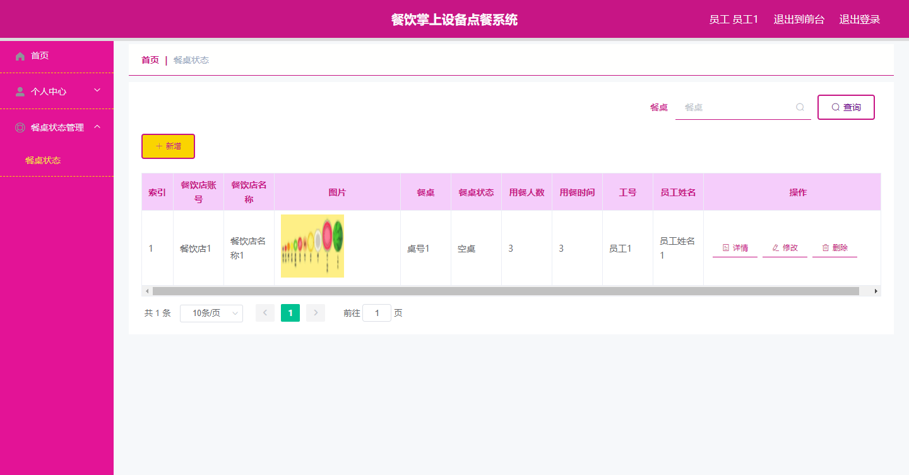The image size is (909, 475).
Task: Click the person icon beside 个人中心
Action: 20,91
